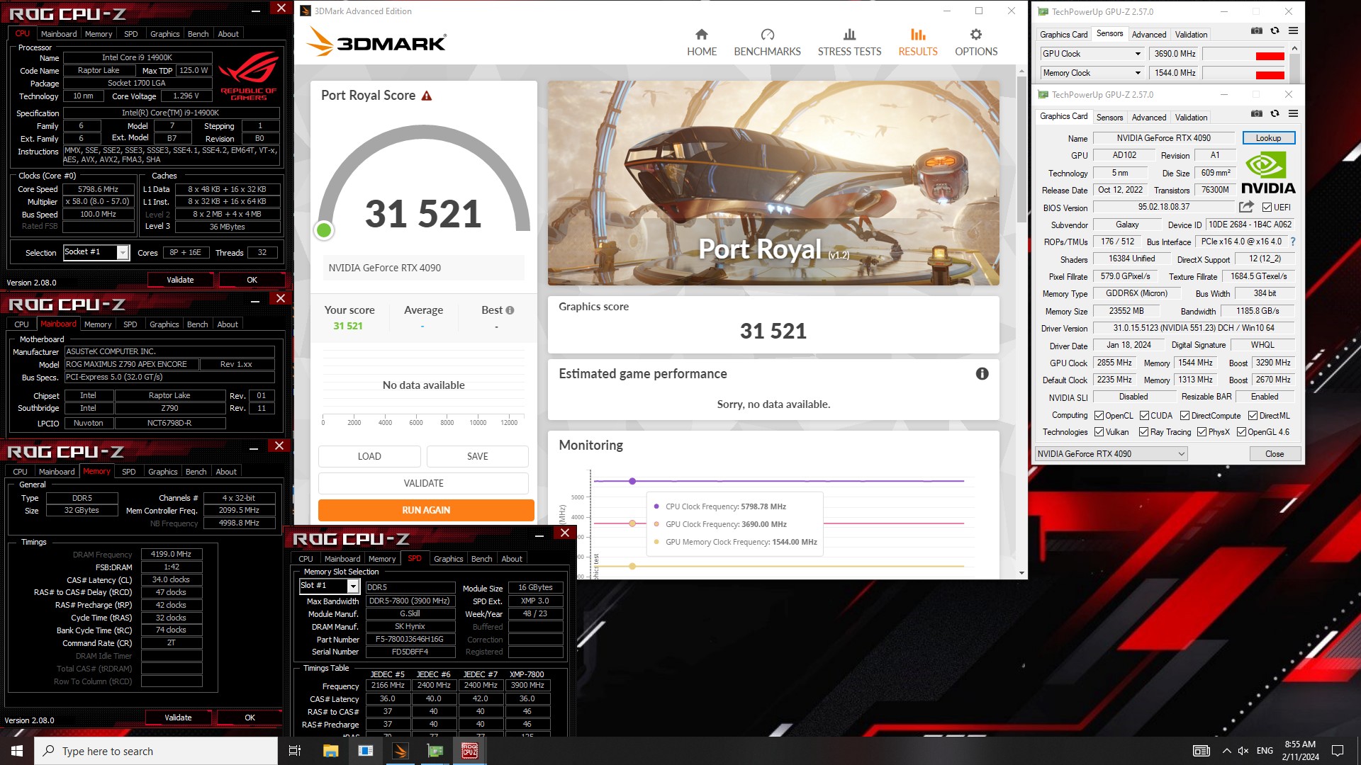Toggle the DirectML checkbox
Image resolution: width=1361 pixels, height=765 pixels.
click(1253, 416)
